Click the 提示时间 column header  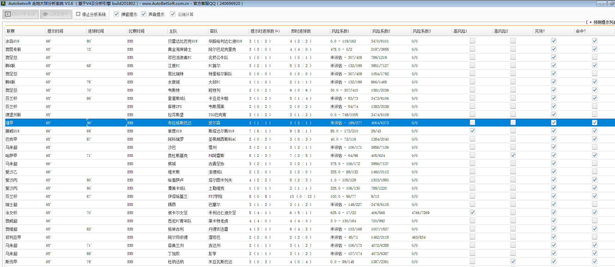55,31
